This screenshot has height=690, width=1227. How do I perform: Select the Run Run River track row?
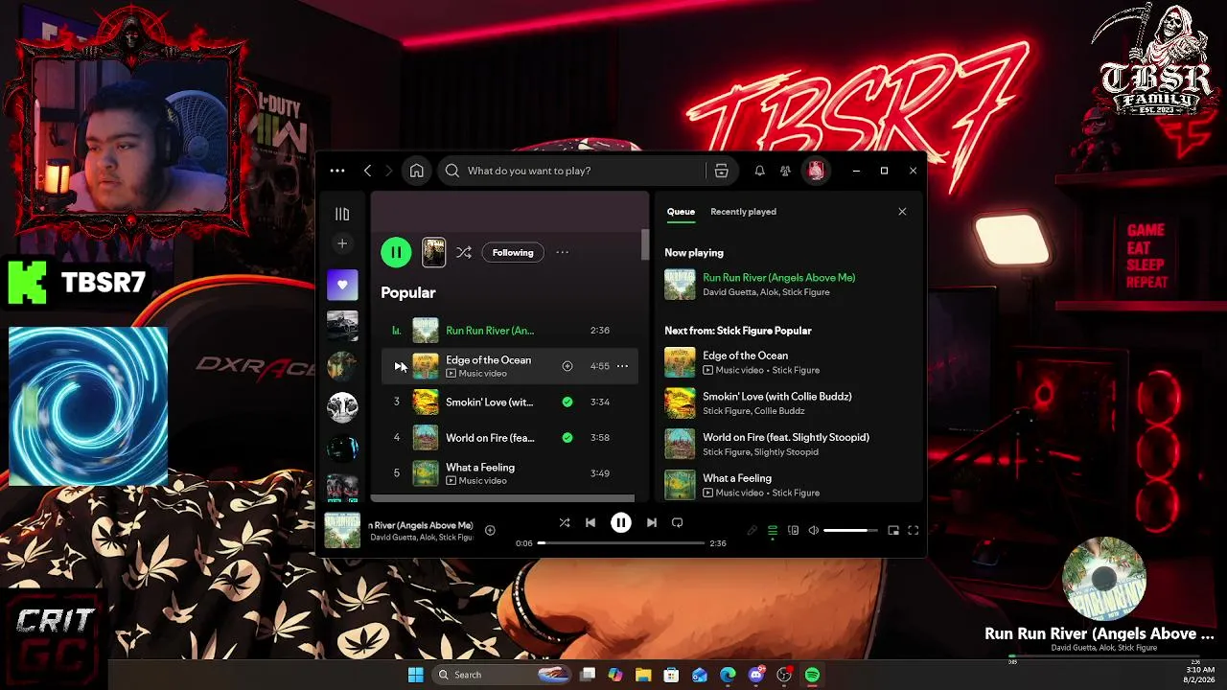[x=509, y=331]
